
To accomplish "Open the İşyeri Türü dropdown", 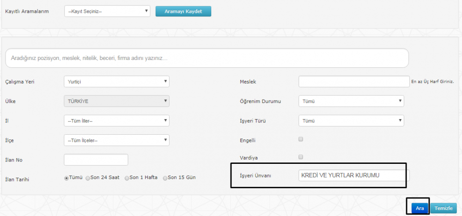I will 351,121.
